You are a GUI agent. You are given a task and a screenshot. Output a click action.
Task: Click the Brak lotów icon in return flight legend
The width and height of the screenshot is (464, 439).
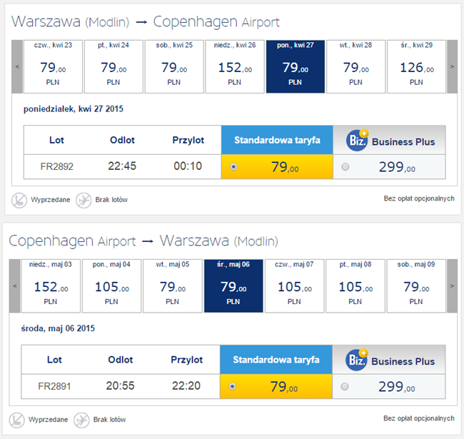(x=82, y=419)
